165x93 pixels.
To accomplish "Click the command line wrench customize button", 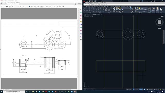I will 84,5.
